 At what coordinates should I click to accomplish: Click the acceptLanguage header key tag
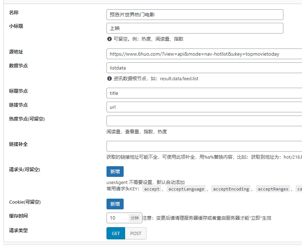pyautogui.click(x=186, y=189)
